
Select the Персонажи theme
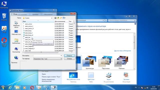click(x=106, y=62)
